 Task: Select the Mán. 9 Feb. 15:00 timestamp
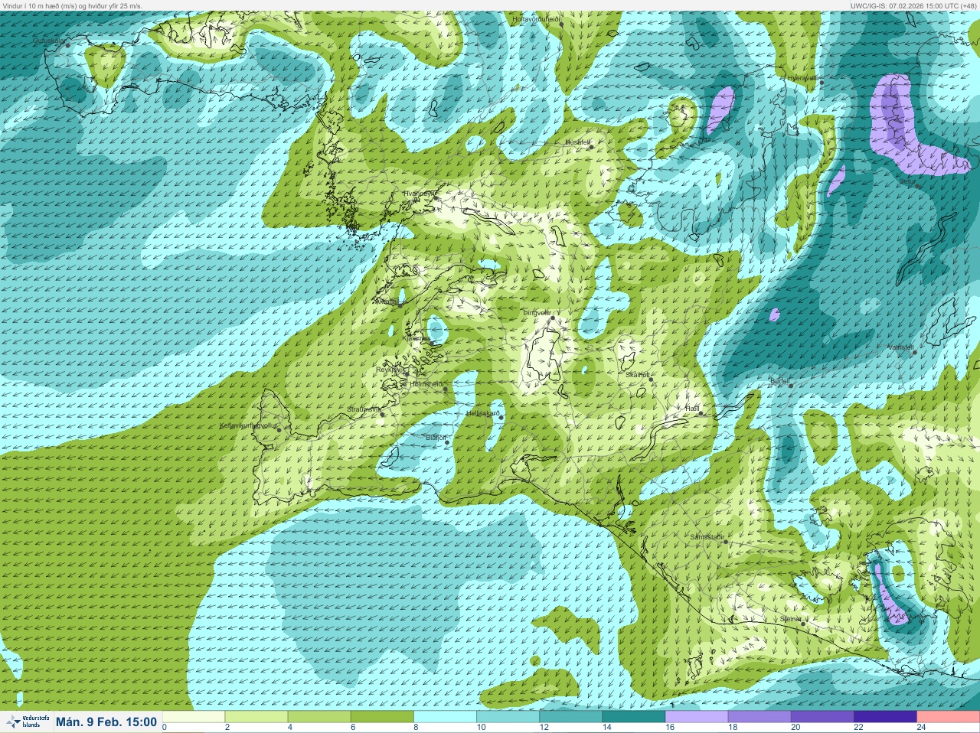pos(106,722)
